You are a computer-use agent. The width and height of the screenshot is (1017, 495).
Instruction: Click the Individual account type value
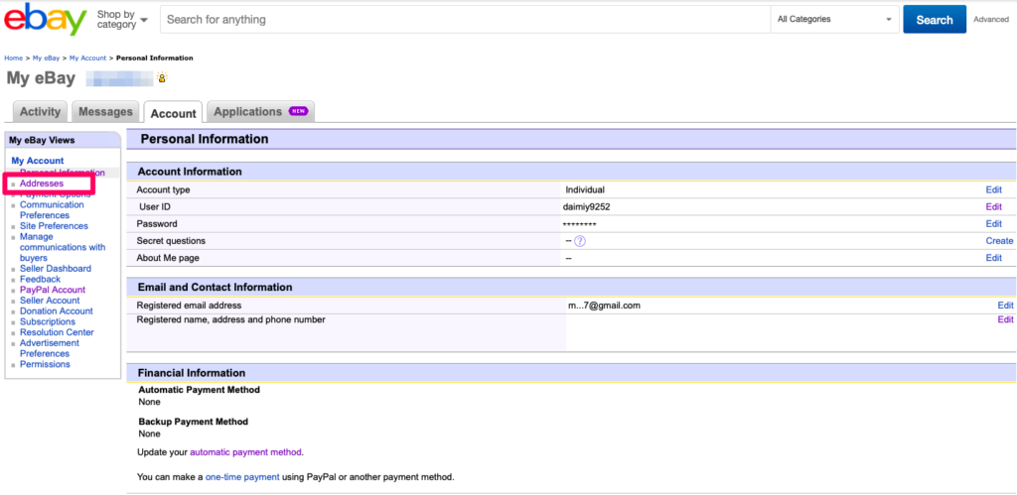click(x=585, y=189)
